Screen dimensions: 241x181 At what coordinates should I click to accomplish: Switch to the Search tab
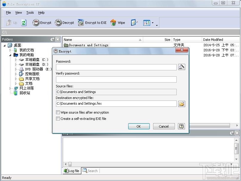90,171
